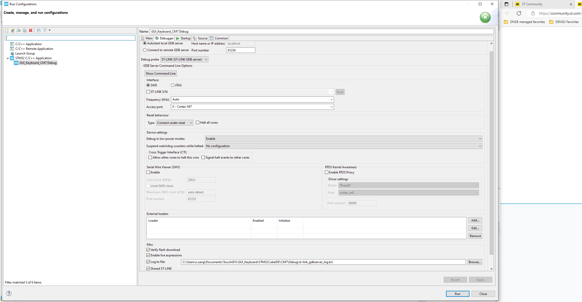582x302 pixels.
Task: Switch to the Main tab
Action: pos(147,38)
